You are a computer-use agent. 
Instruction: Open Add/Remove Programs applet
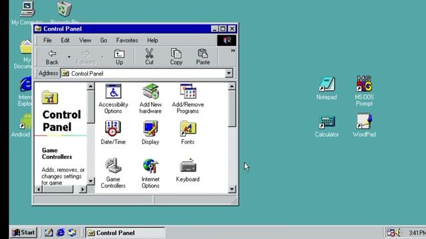tap(188, 99)
